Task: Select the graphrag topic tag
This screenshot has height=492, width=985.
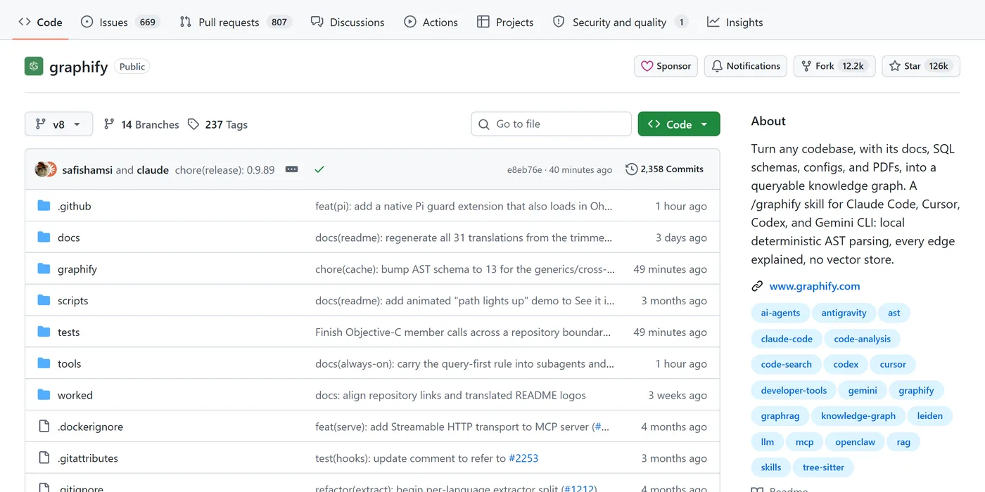Action: [780, 416]
